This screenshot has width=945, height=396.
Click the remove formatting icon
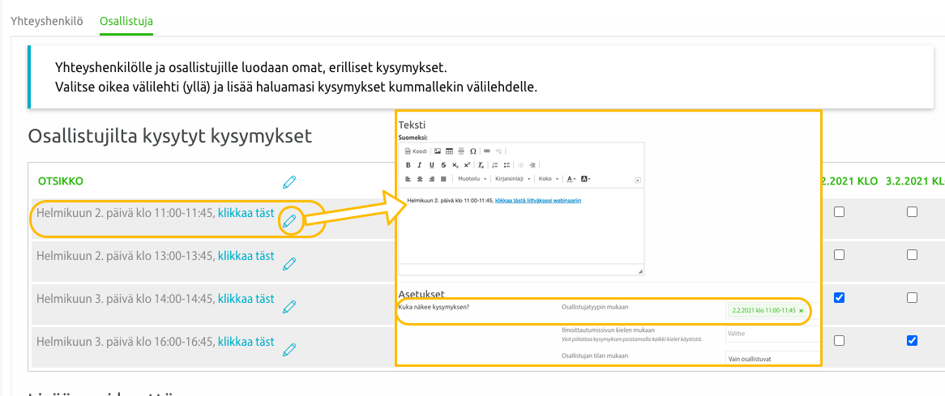pos(481,165)
